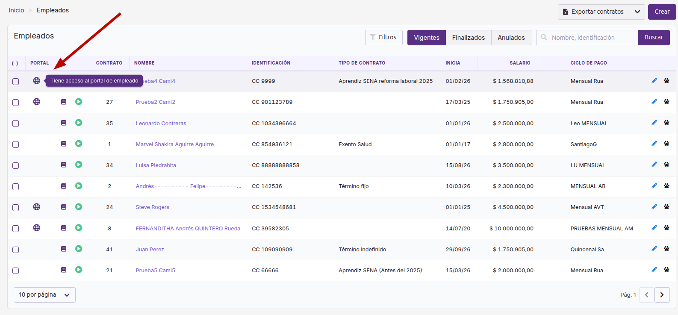Click the purple Crear button
The image size is (678, 315).
[662, 12]
